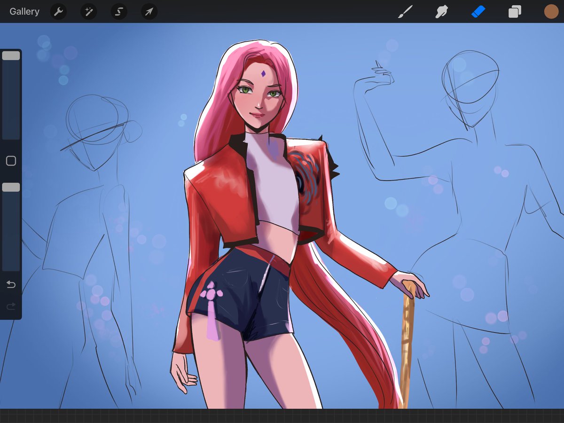Viewport: 564px width, 423px height.
Task: Adjust the brush opacity slider handle
Action: point(11,187)
